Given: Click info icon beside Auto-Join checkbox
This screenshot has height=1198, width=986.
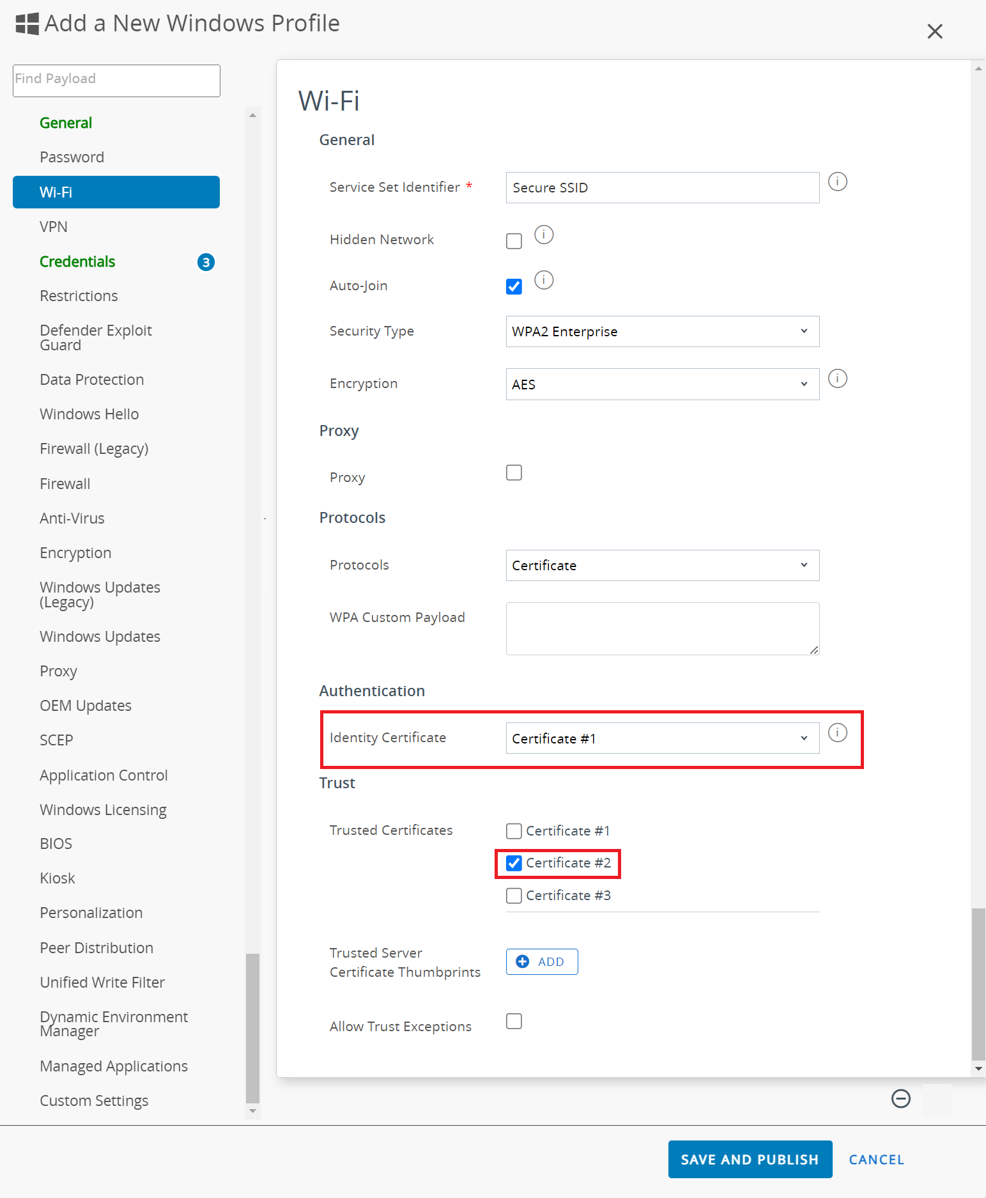Looking at the screenshot, I should click(x=544, y=280).
